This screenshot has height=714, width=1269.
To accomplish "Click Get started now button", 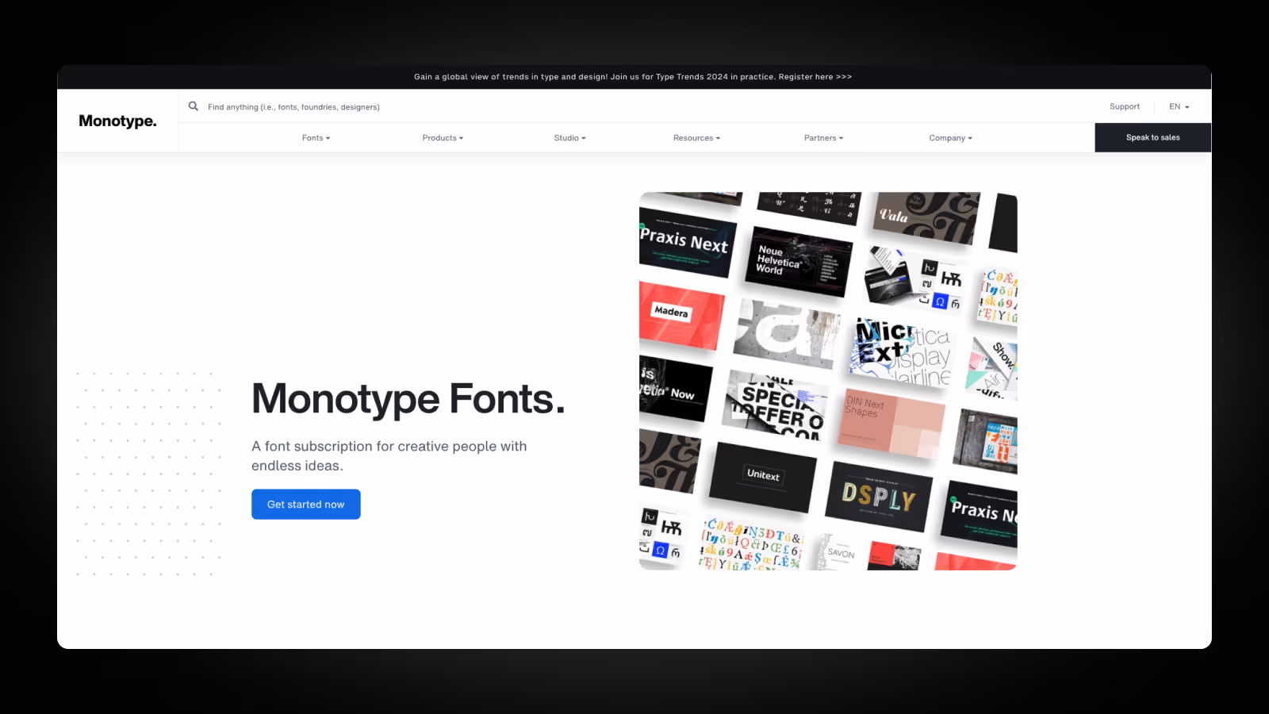I will click(306, 505).
